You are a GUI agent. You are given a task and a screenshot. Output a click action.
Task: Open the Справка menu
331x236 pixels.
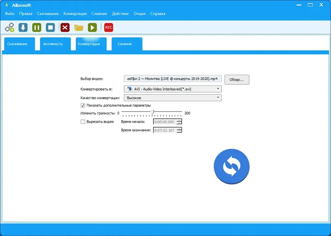click(158, 14)
